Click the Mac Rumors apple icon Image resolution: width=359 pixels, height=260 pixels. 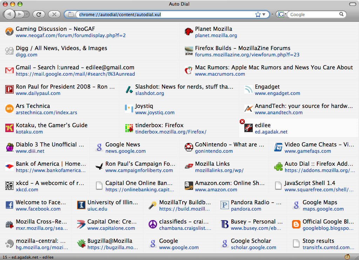[189, 70]
